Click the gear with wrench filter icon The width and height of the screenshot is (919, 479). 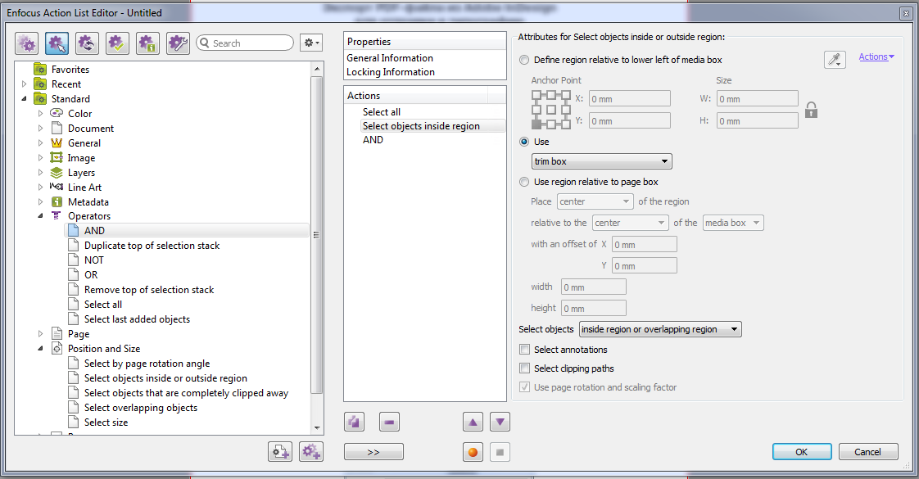pyautogui.click(x=178, y=43)
